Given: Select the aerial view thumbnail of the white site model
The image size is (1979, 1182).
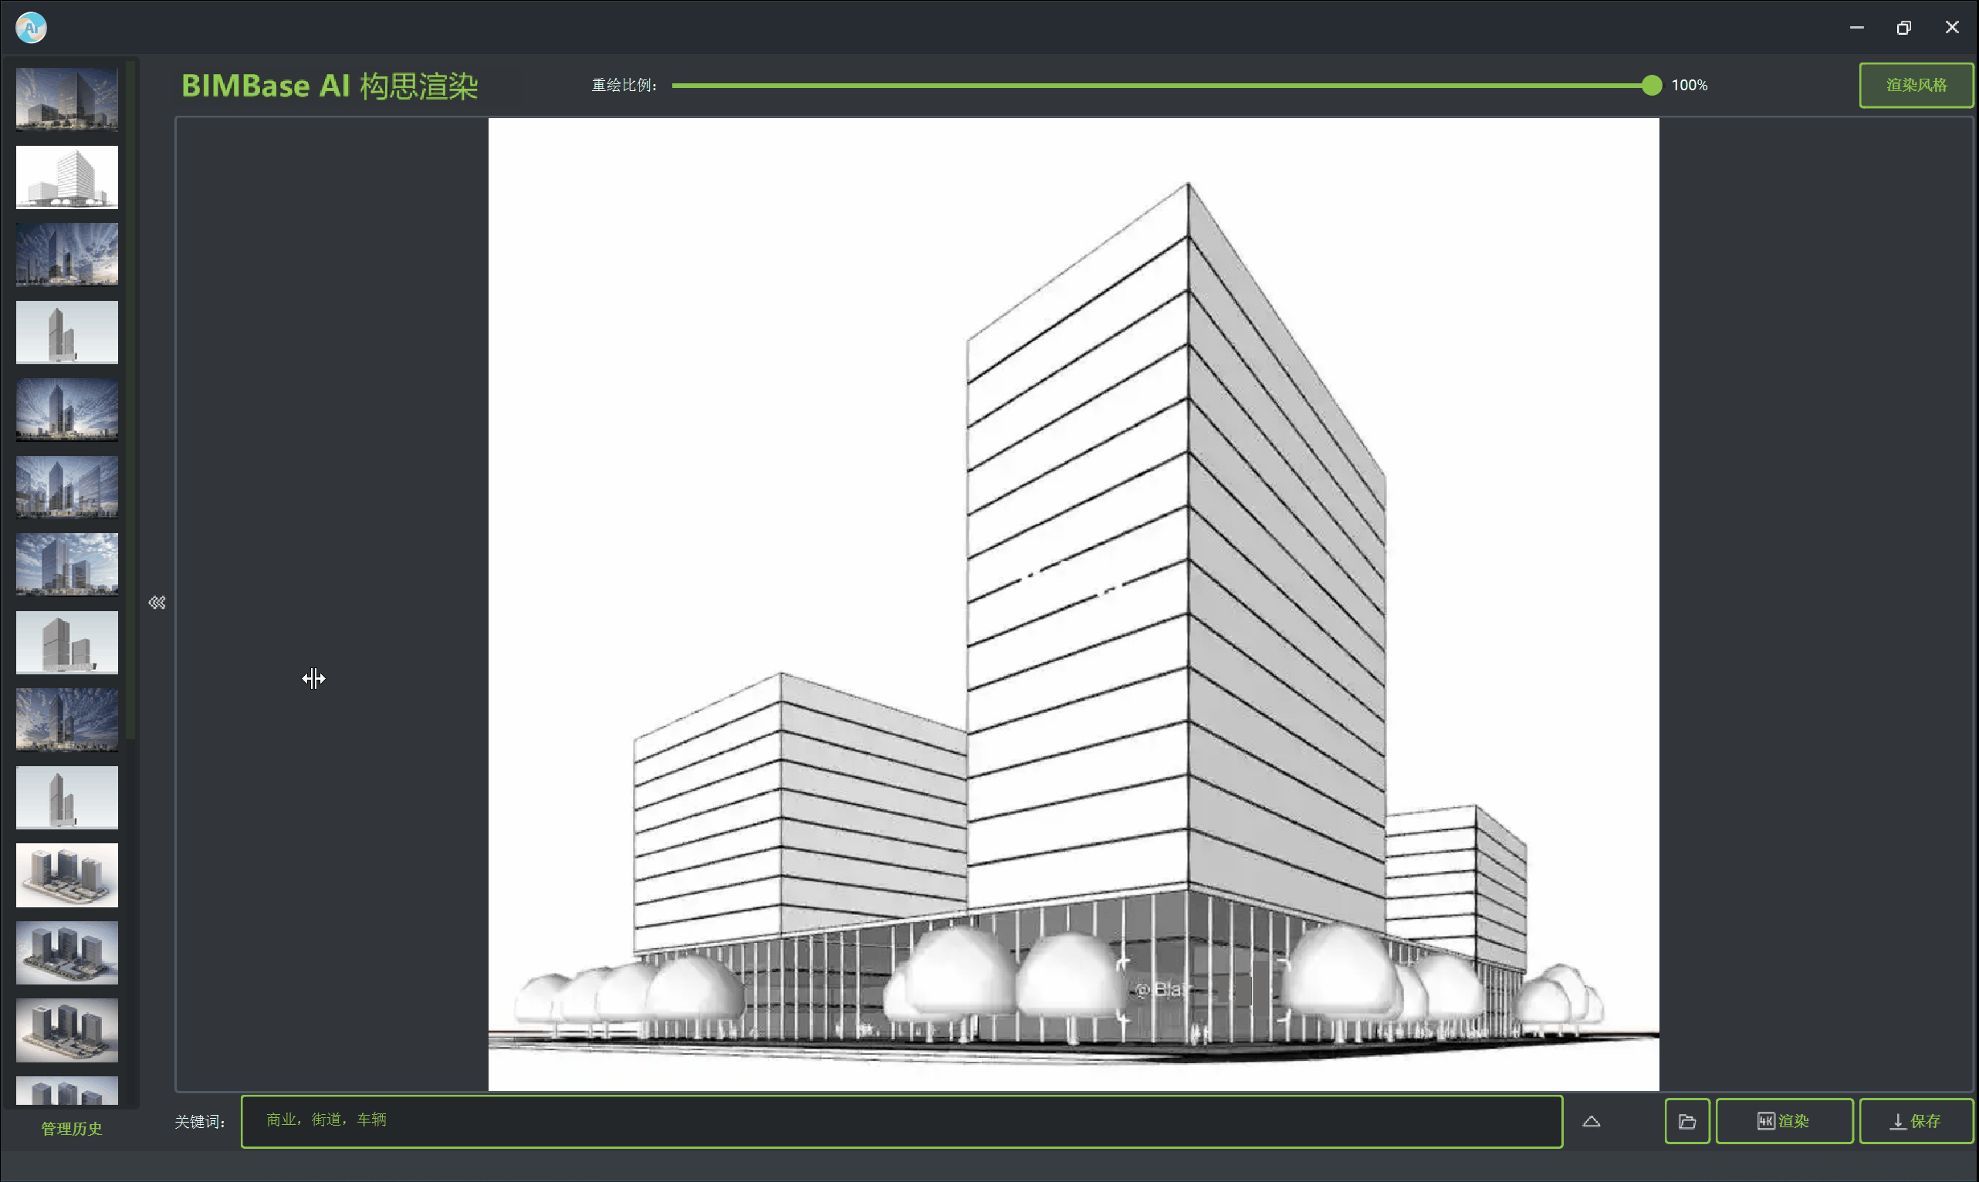Looking at the screenshot, I should click(x=67, y=875).
